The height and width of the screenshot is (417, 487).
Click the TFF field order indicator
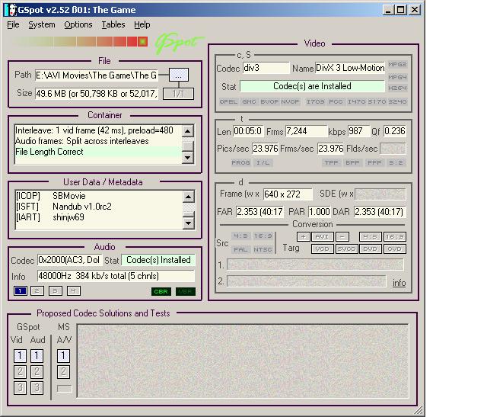(332, 162)
